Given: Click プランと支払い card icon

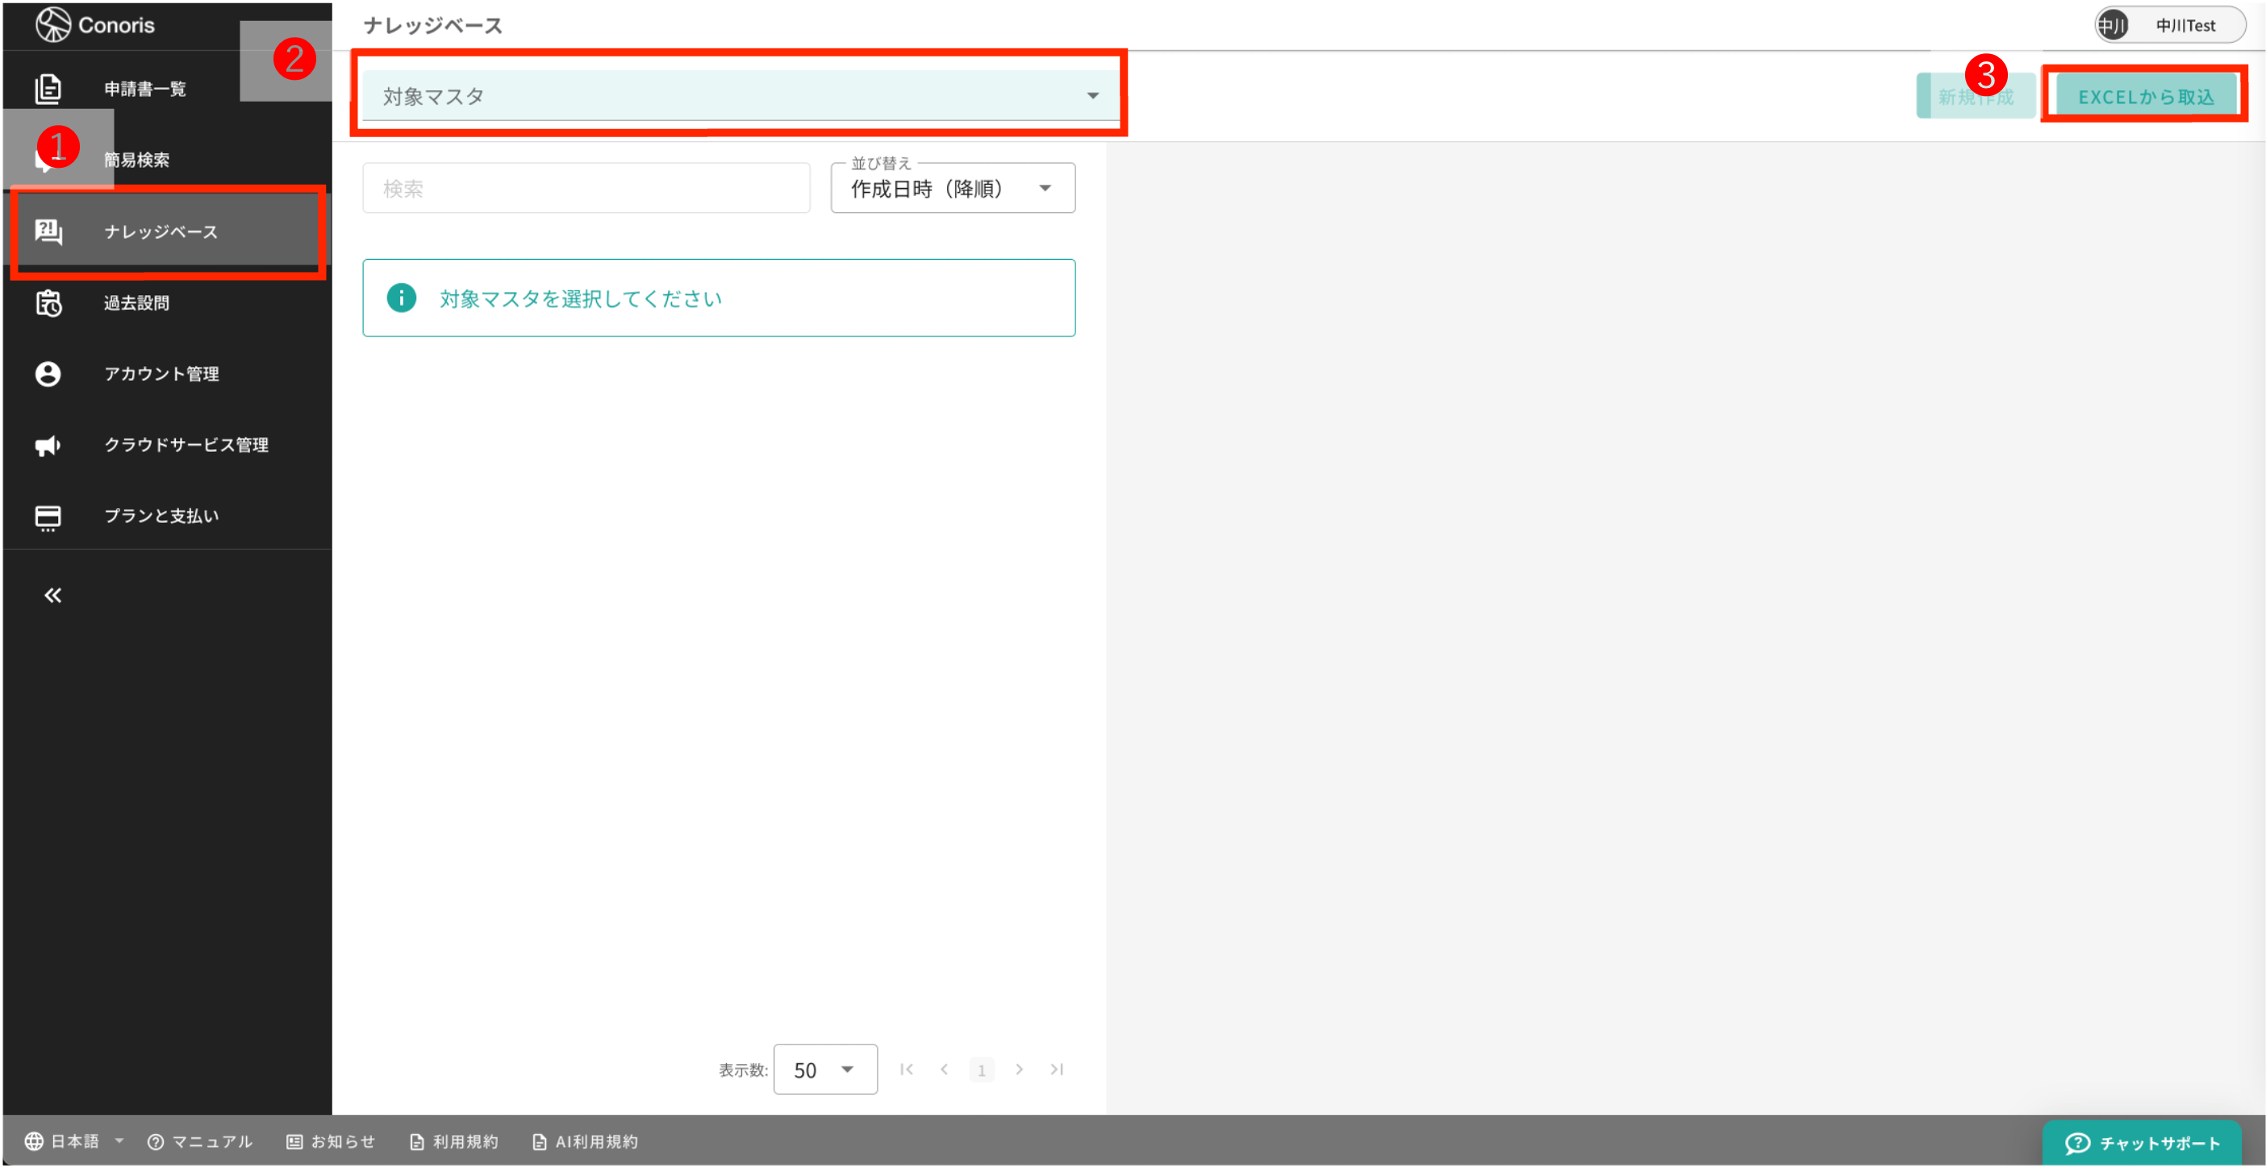Looking at the screenshot, I should tap(48, 516).
